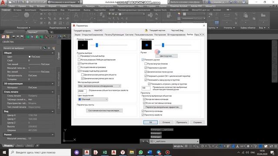Click the Применить button
This screenshot has height=156, width=278.
point(182,122)
